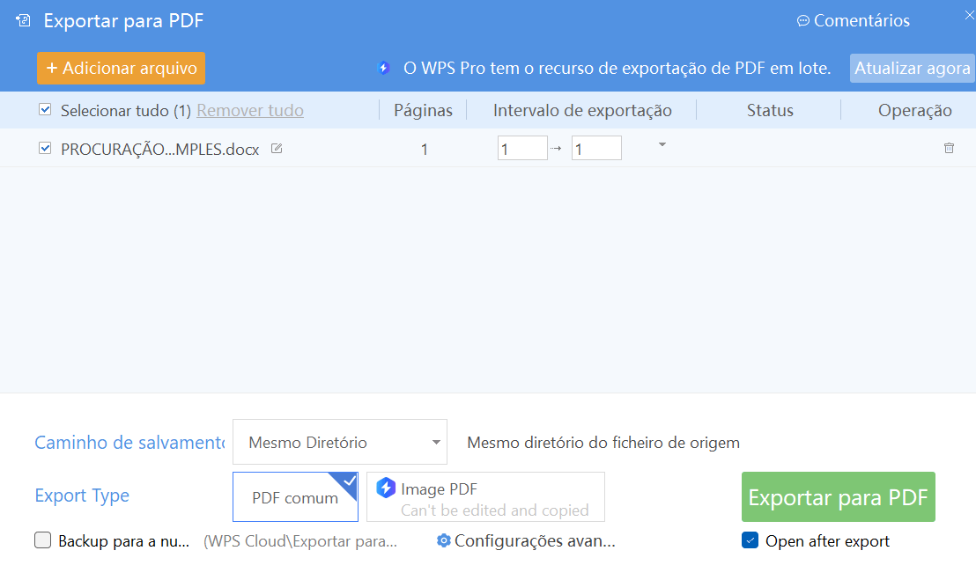Click Atualizar agora upgrade button
Screen dimensions: 976x580
(912, 68)
